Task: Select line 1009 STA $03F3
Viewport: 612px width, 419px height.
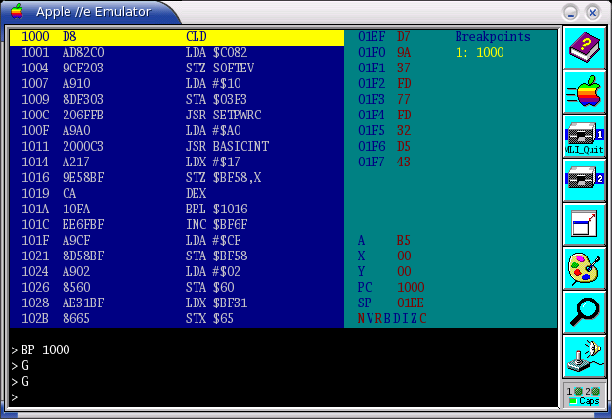Action: 177,100
